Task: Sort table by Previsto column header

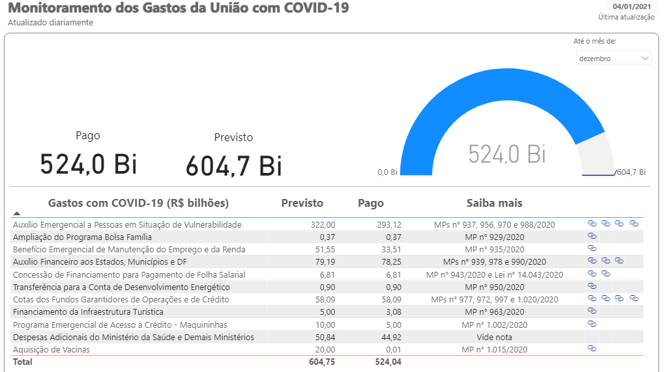Action: pos(302,203)
